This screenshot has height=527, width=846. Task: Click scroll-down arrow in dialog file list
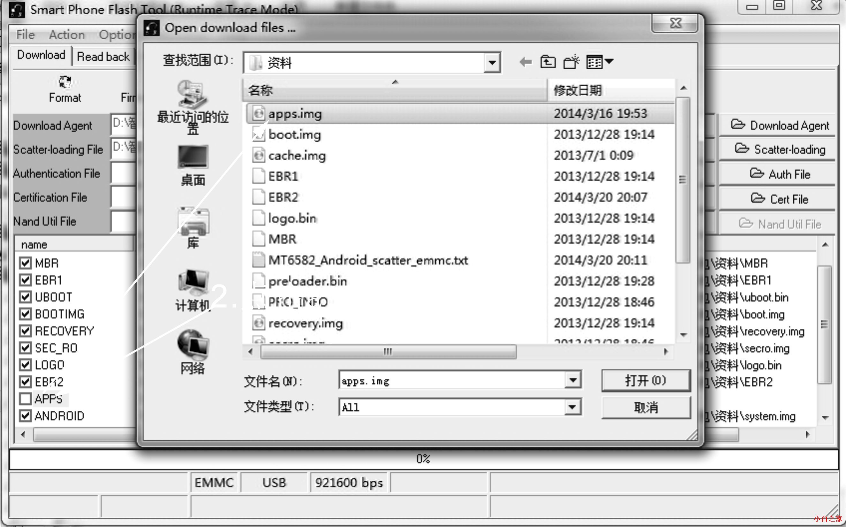click(684, 335)
